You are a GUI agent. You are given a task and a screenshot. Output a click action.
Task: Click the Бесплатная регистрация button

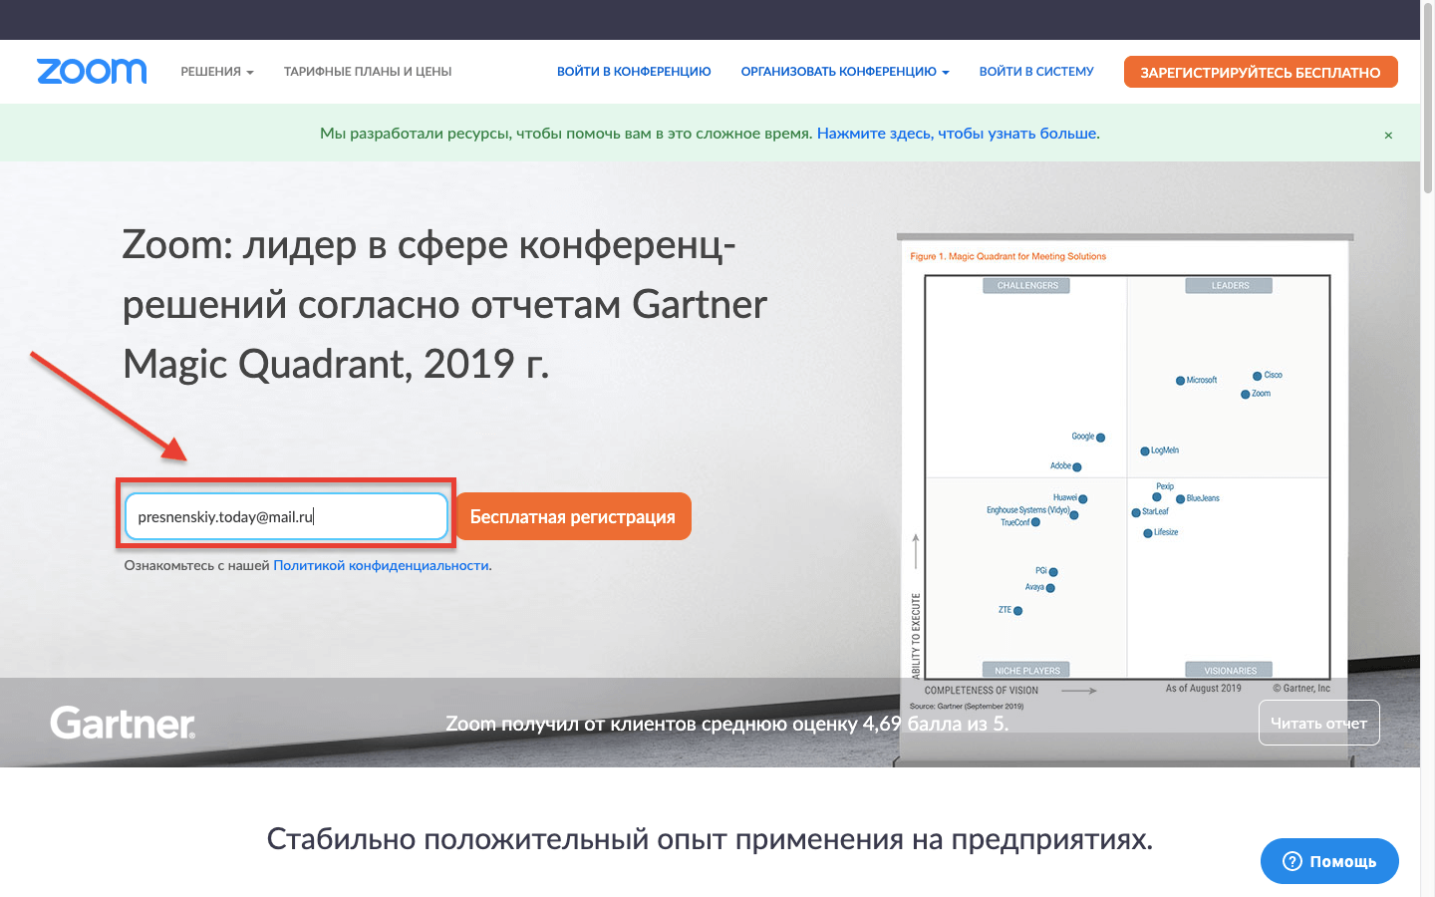573,516
